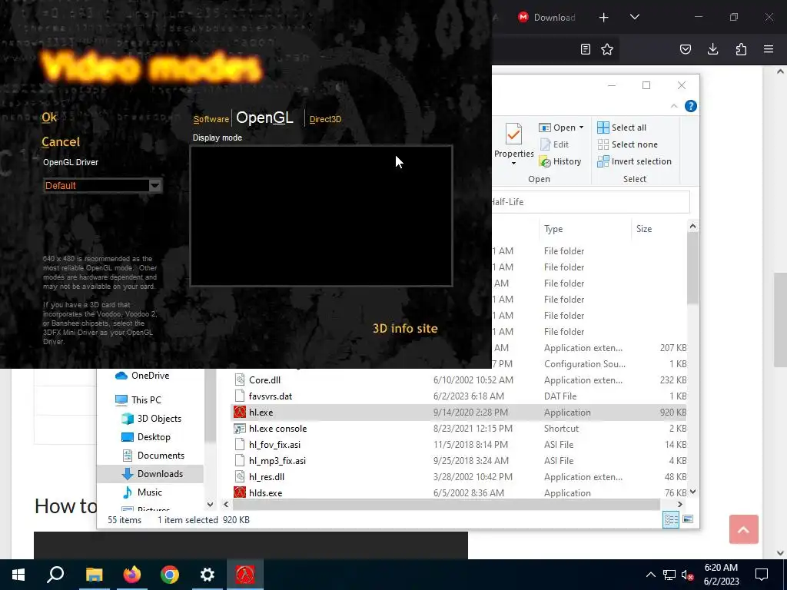Screen dimensions: 787x590
Task: Open the 3D info site link
Action: [405, 328]
